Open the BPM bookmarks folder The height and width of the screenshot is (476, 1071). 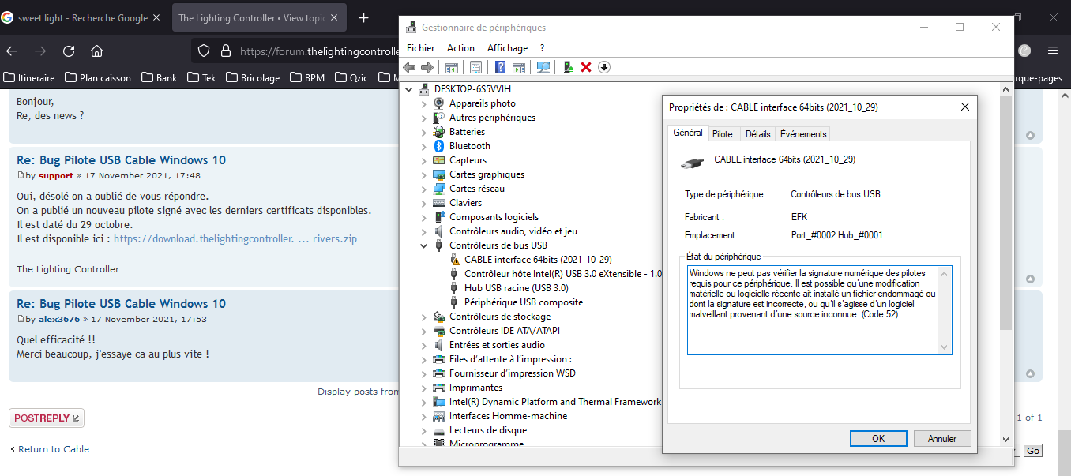[x=307, y=77]
